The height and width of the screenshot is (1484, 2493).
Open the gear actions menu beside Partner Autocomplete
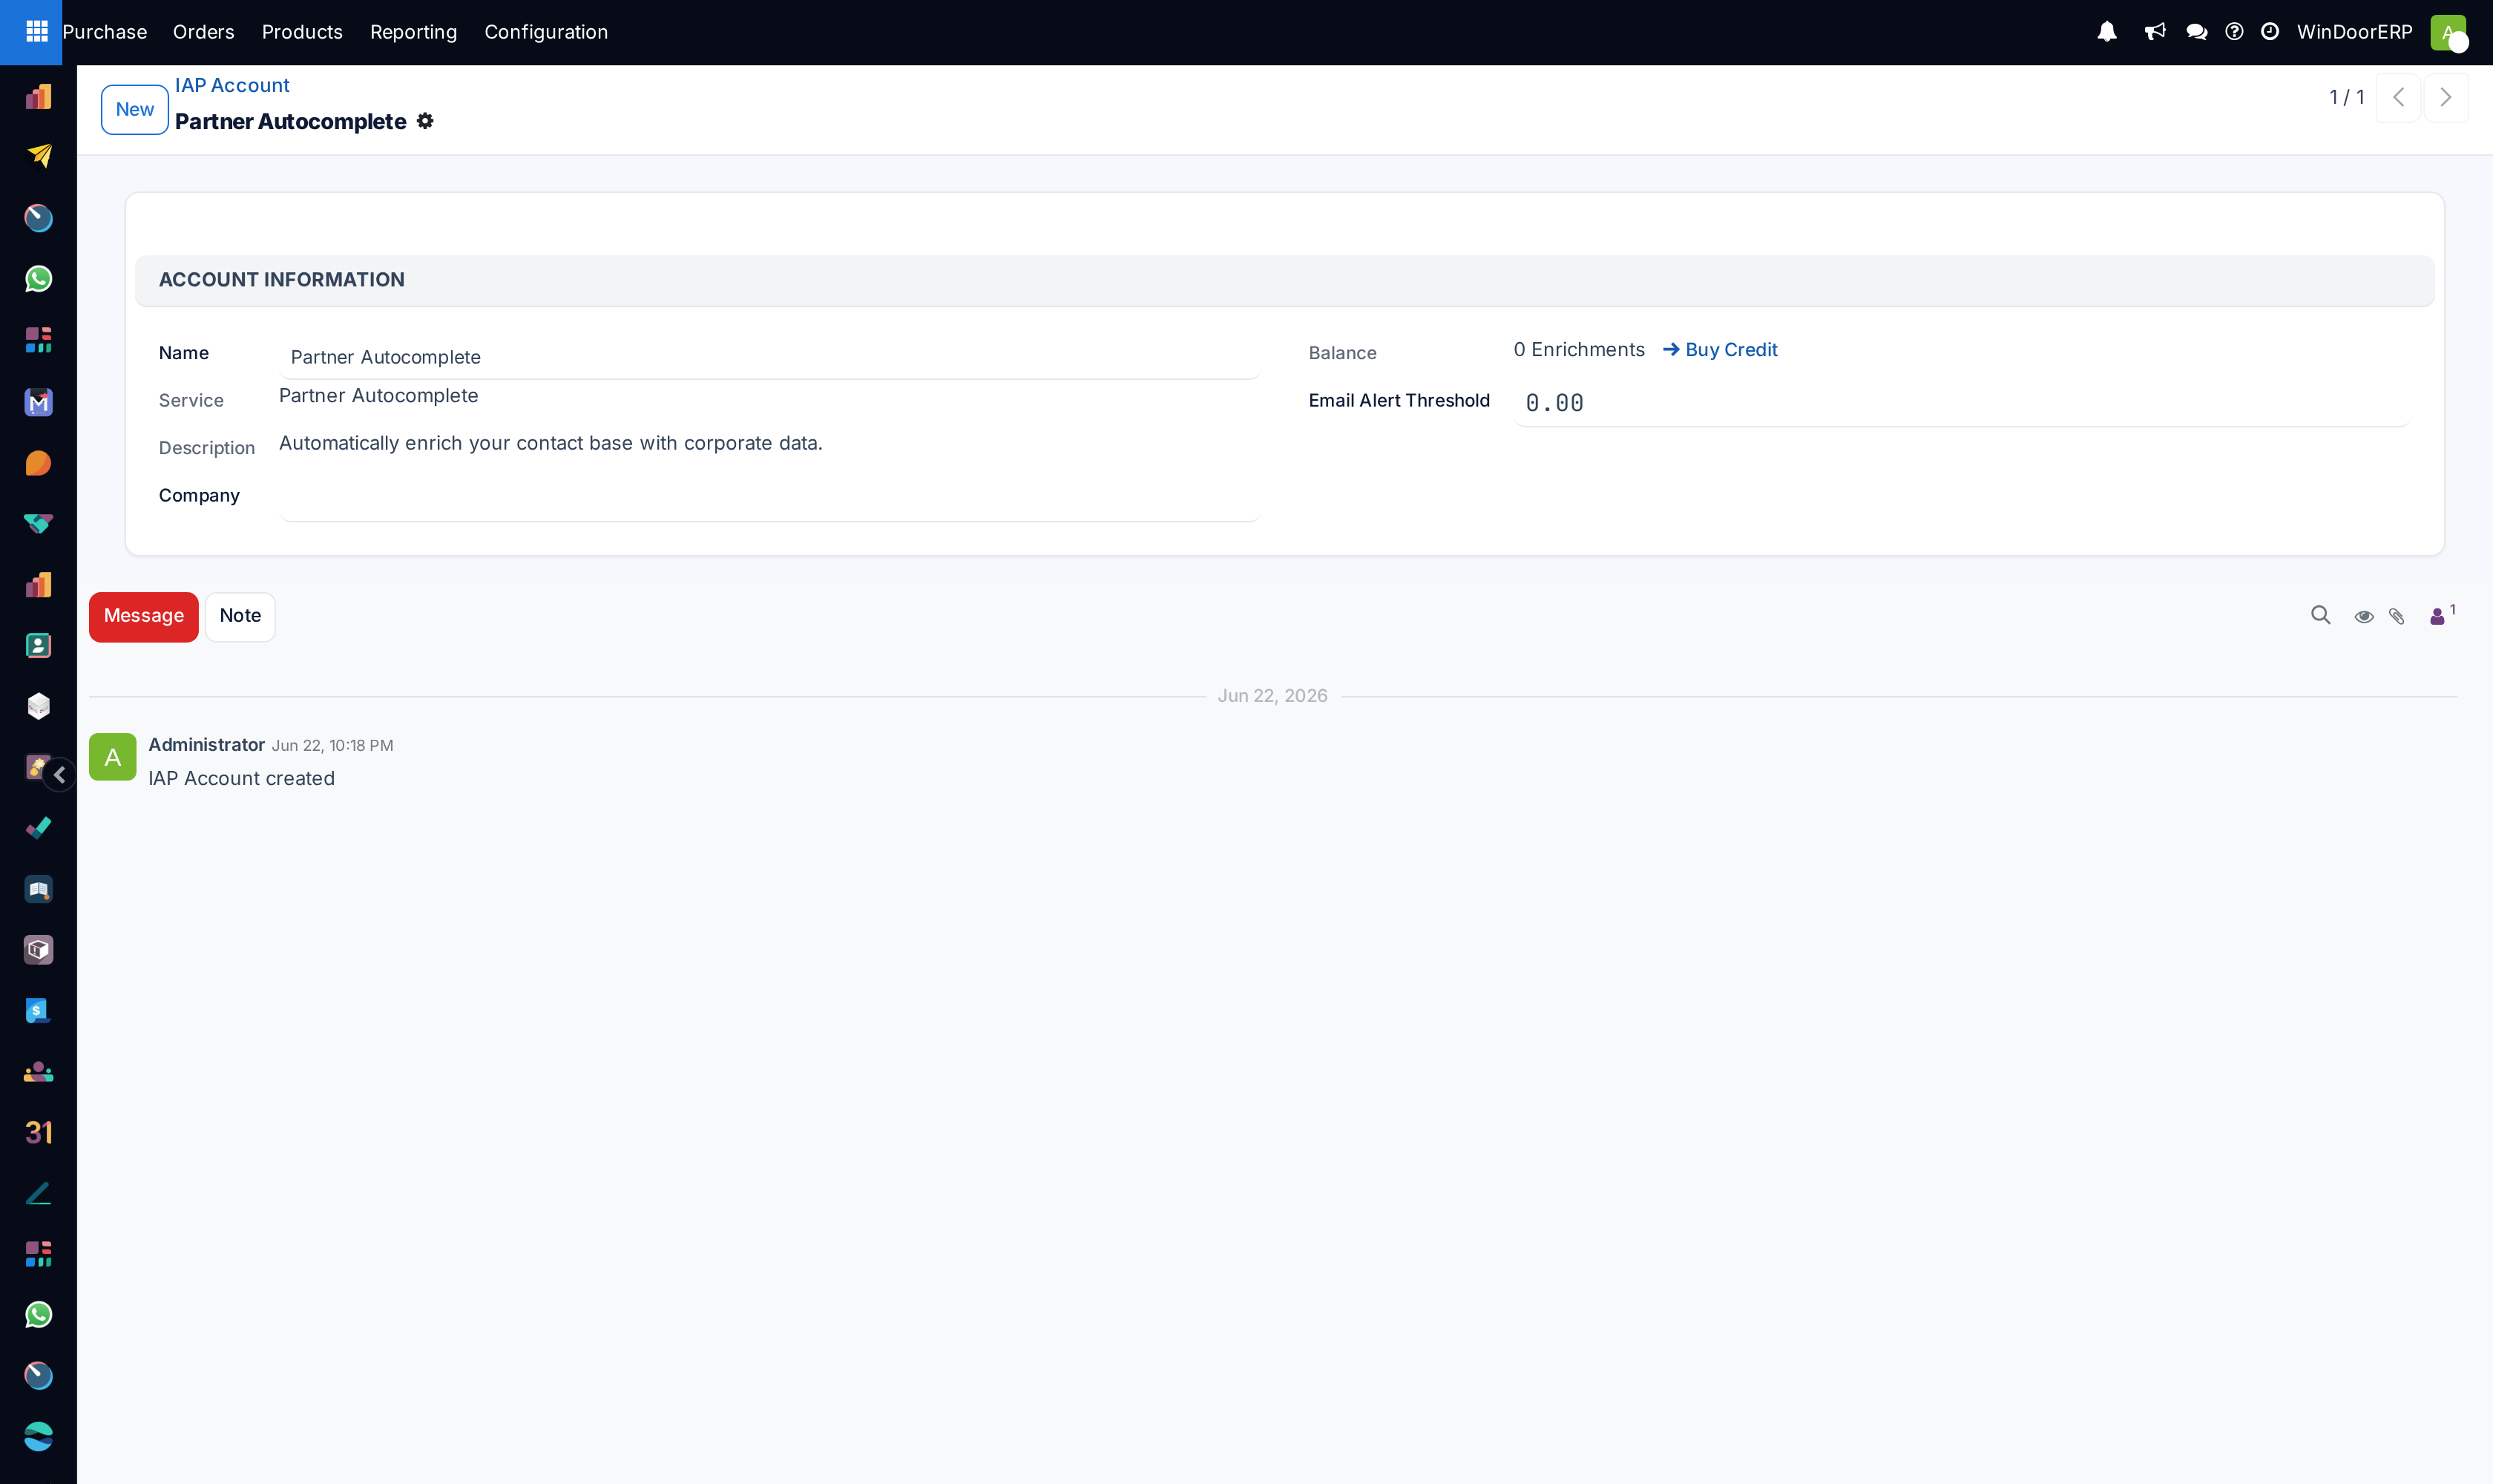pyautogui.click(x=425, y=121)
